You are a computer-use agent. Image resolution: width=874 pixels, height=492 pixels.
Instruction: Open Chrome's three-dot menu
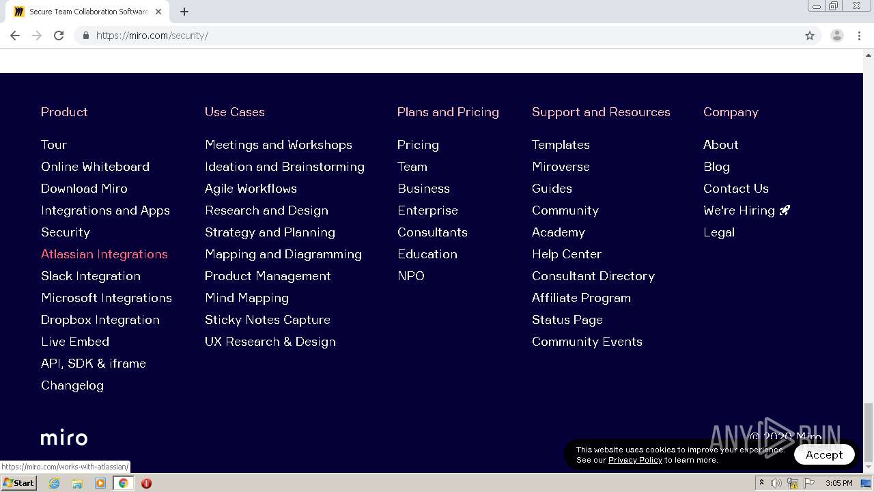[x=859, y=36]
